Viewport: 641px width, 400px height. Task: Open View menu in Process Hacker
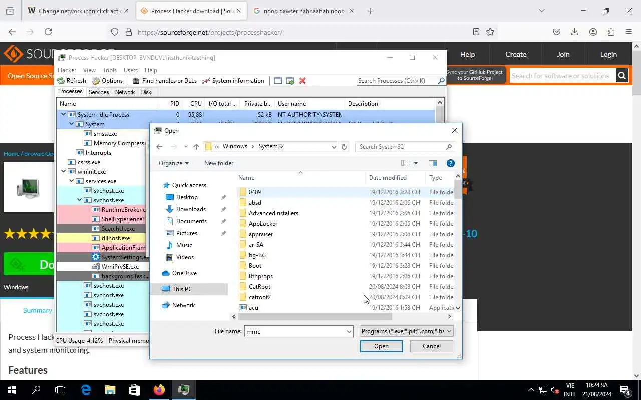pyautogui.click(x=89, y=70)
